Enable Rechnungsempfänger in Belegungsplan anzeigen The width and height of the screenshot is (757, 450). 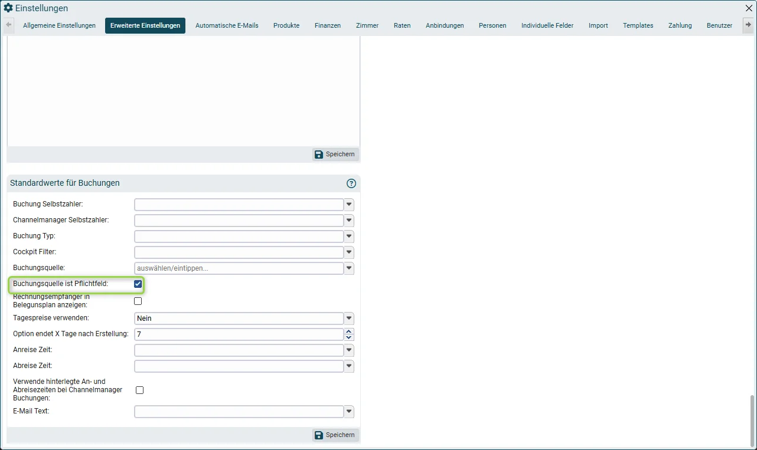[x=138, y=301]
